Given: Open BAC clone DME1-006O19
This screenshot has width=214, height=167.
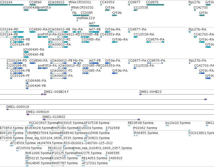Looking at the screenshot, I should point(17,107).
